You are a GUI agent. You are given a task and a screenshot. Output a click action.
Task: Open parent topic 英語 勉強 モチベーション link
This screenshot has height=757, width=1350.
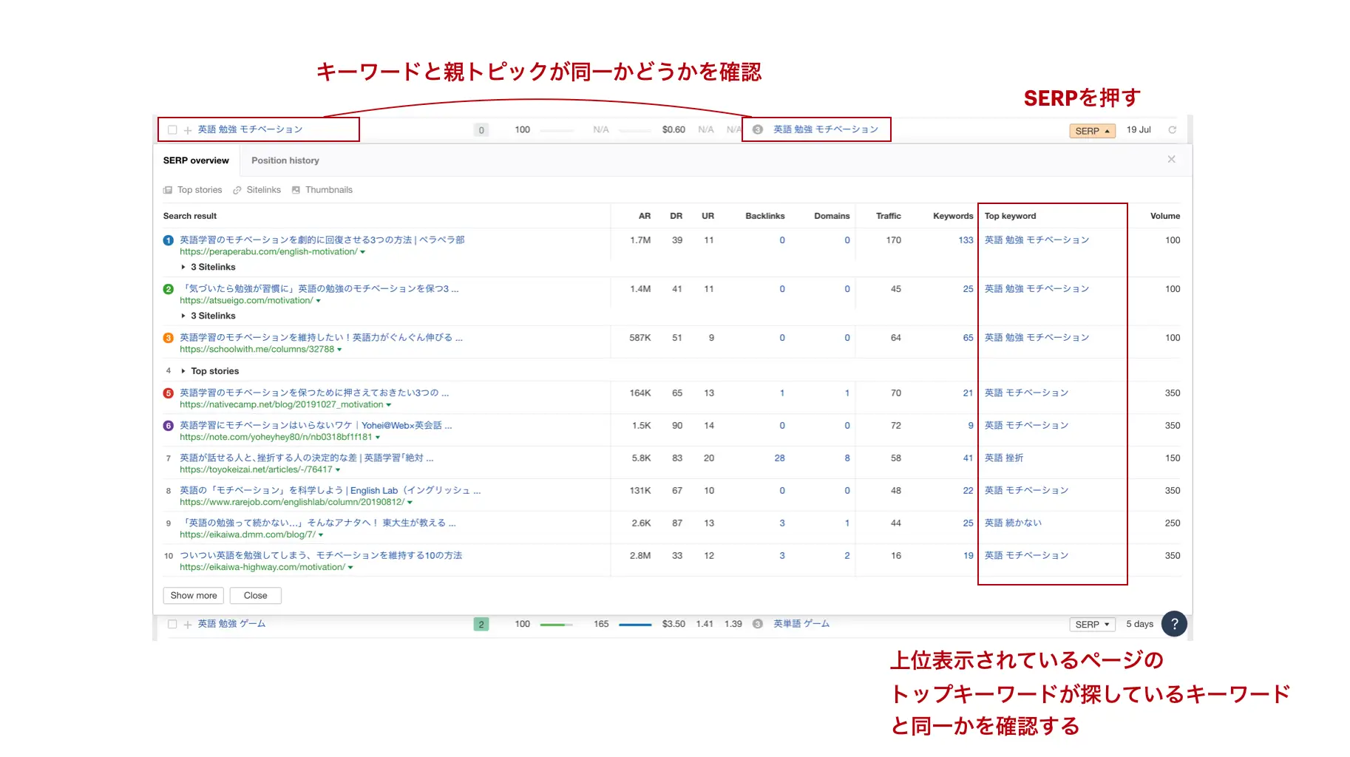(826, 129)
